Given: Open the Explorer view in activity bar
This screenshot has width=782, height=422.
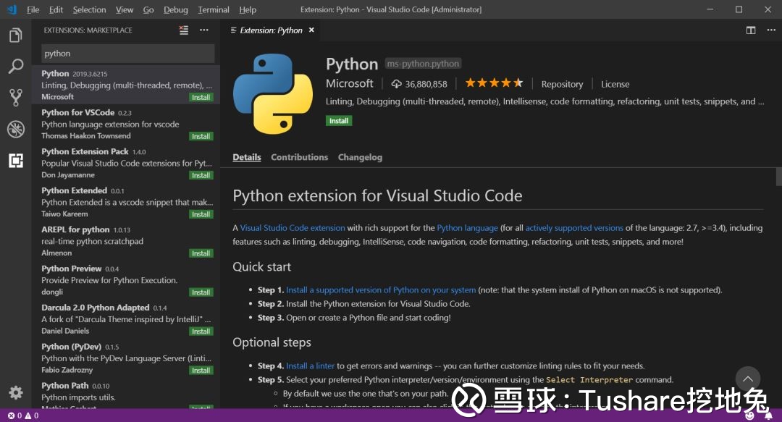Looking at the screenshot, I should coord(15,35).
